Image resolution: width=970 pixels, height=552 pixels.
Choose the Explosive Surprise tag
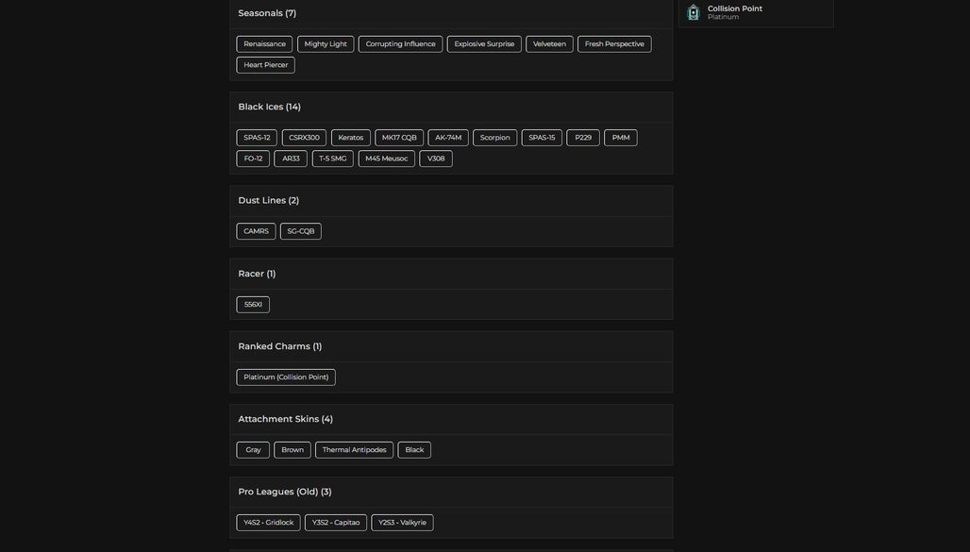pyautogui.click(x=484, y=44)
